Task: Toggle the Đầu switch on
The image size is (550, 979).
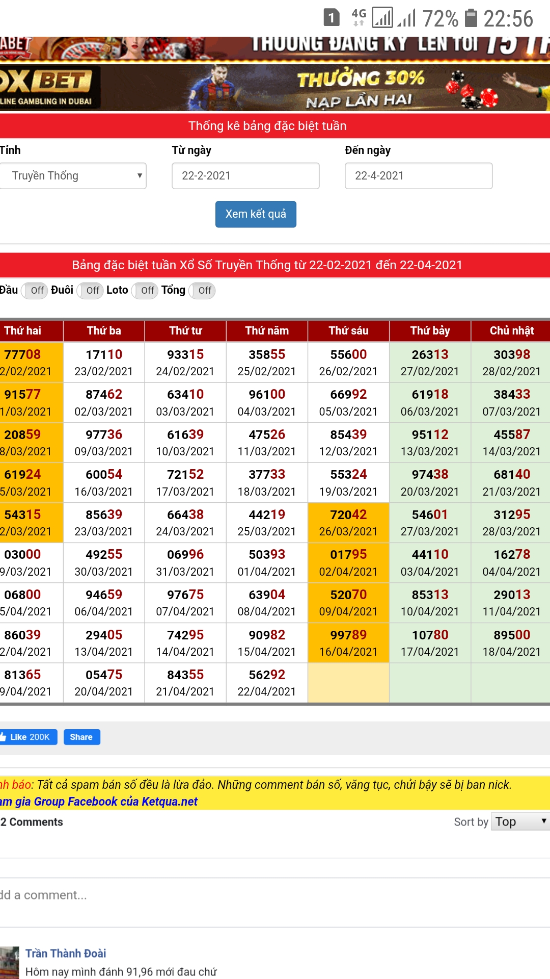Action: click(x=35, y=291)
